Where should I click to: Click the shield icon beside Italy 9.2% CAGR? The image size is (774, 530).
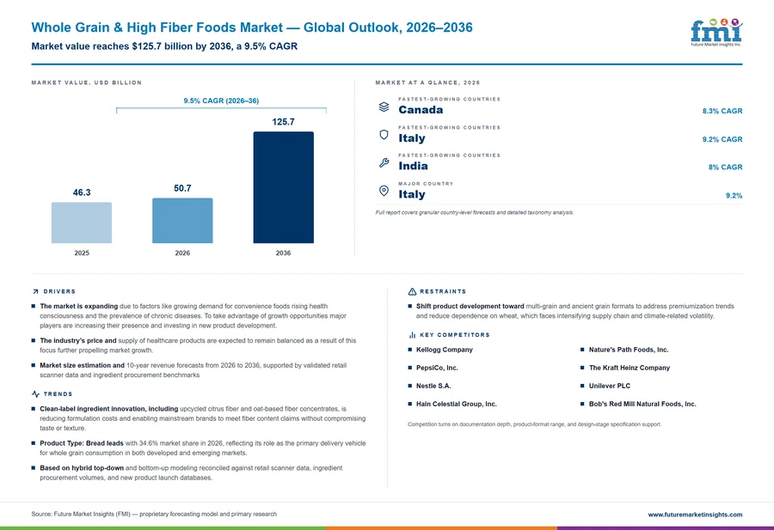[x=384, y=135]
